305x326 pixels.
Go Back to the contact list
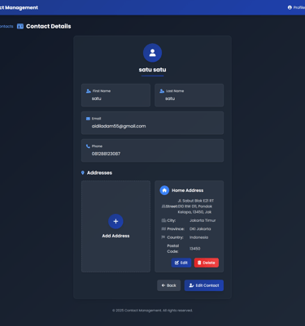[168, 285]
